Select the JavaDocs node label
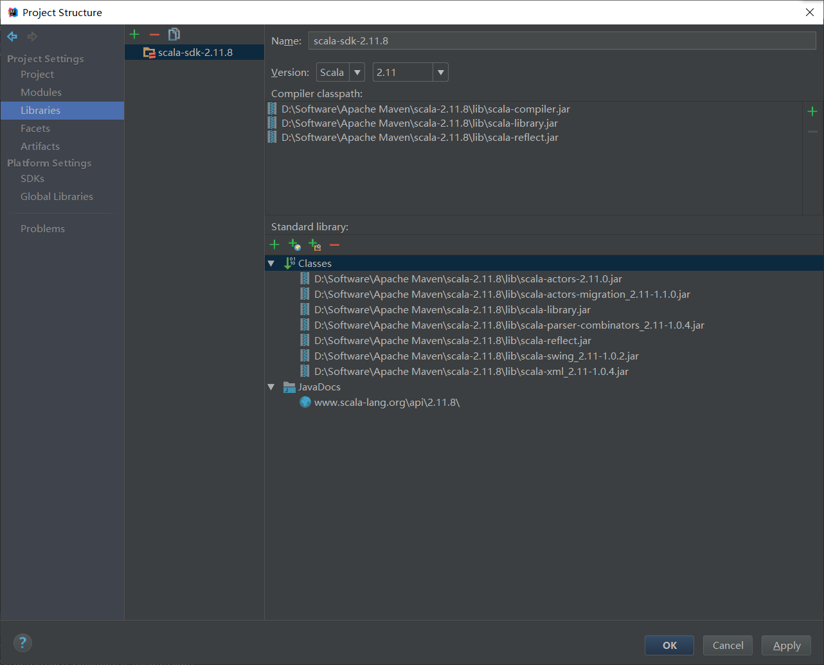The width and height of the screenshot is (824, 665). click(x=319, y=387)
